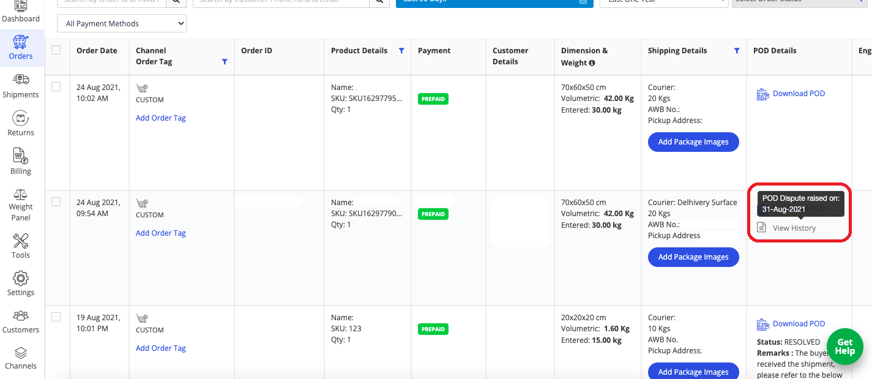Download POD for the 24 Aug 10:02 AM order
872x379 pixels.
(x=799, y=94)
